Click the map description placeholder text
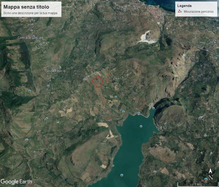Image resolution: width=219 pixels, height=187 pixels. 30,13
